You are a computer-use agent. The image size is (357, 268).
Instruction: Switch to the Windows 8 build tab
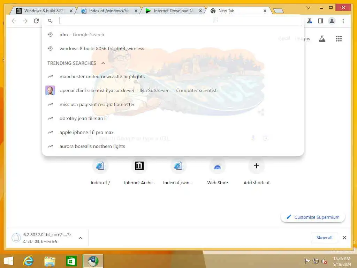click(43, 11)
